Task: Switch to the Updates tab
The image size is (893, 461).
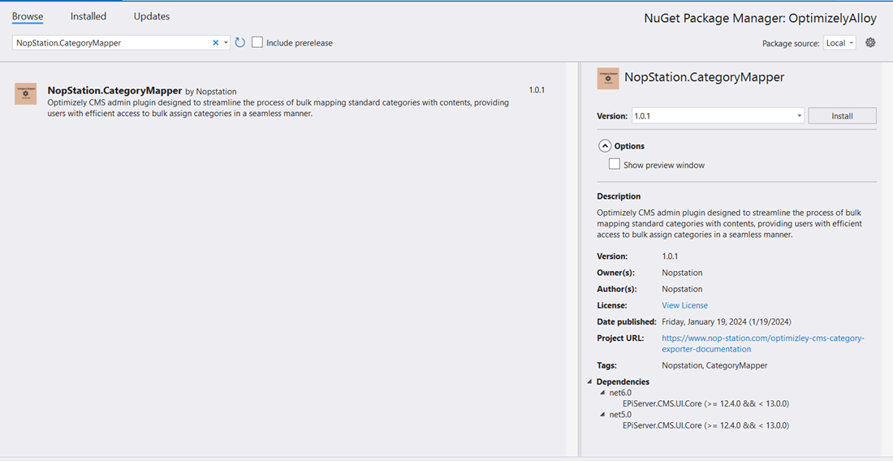Action: [152, 16]
